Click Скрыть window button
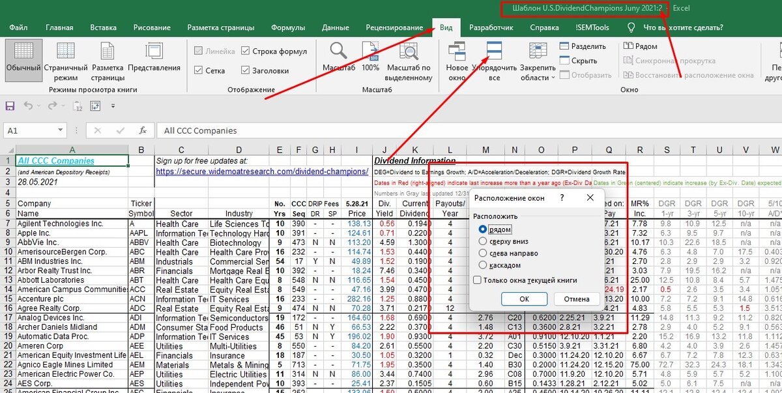The height and width of the screenshot is (393, 782). tap(579, 61)
